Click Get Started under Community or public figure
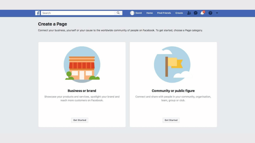This screenshot has width=255, height=143. pos(171,120)
